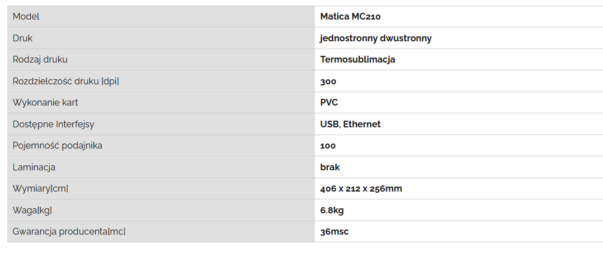This screenshot has width=603, height=253.
Task: Click the Rodzaj druku label
Action: (40, 60)
